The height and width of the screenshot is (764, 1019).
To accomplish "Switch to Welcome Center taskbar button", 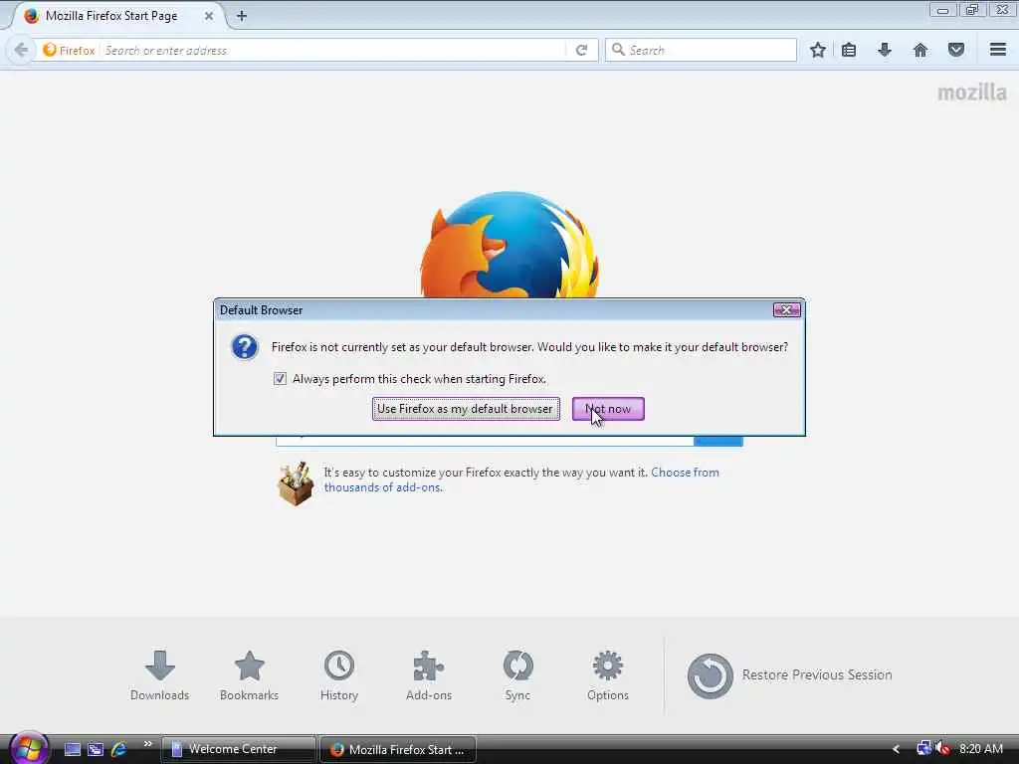I will (x=238, y=749).
